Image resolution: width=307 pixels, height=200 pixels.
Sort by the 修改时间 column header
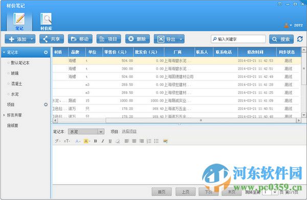click(257, 52)
